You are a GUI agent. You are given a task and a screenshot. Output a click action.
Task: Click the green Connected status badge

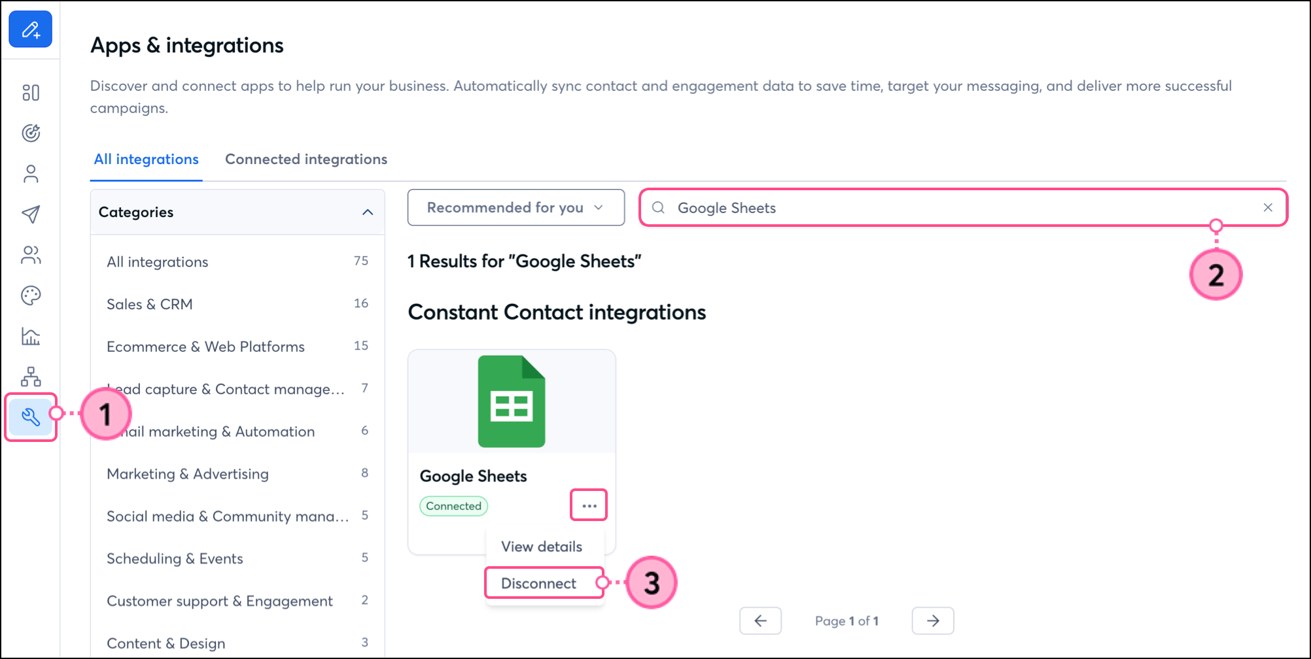453,506
